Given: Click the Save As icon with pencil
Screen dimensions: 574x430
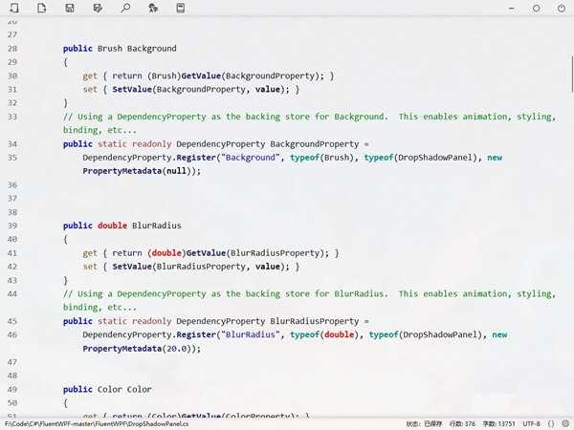Looking at the screenshot, I should tap(98, 8).
